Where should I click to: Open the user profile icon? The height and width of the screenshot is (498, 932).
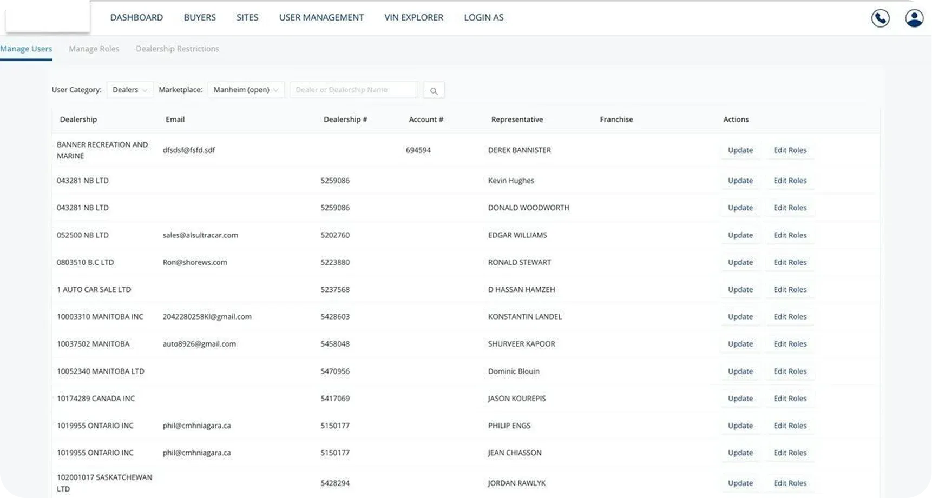[x=914, y=18]
